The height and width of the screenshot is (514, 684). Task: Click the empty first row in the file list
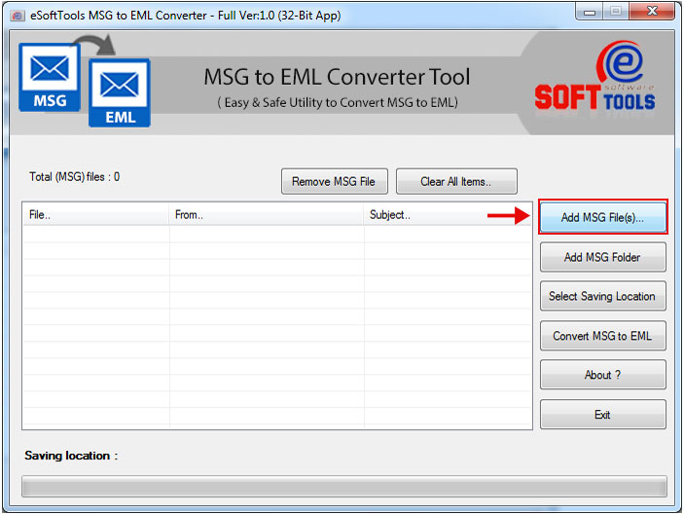(x=276, y=235)
